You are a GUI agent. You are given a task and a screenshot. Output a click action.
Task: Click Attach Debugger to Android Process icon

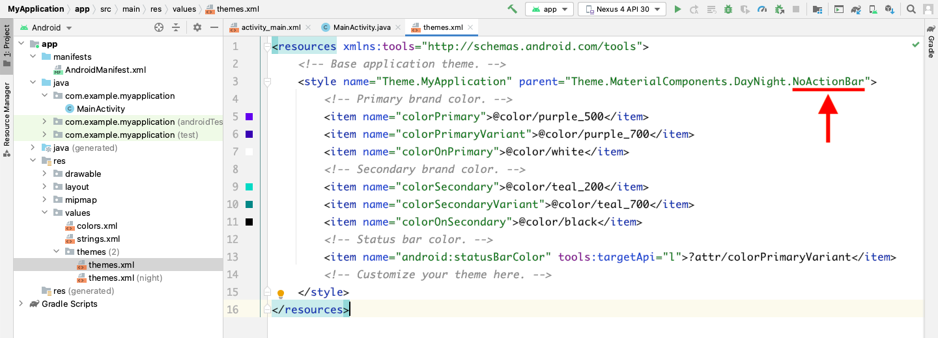click(779, 9)
